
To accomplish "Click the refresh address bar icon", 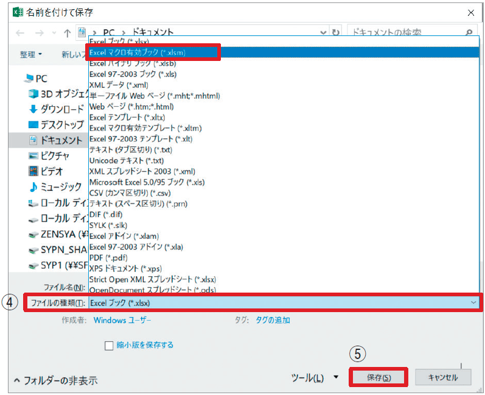I will [335, 32].
